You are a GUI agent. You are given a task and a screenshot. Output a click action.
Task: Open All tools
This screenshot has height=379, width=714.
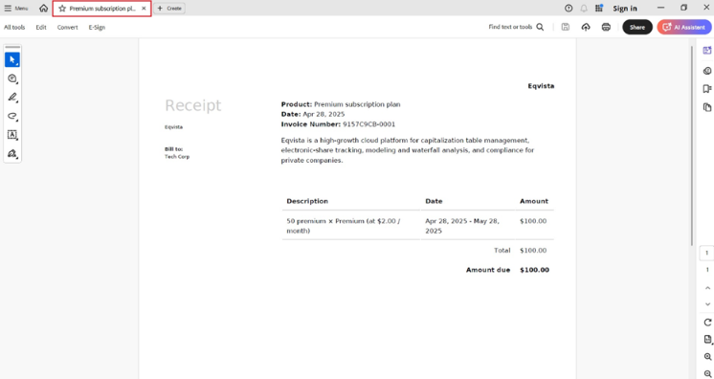click(x=14, y=28)
